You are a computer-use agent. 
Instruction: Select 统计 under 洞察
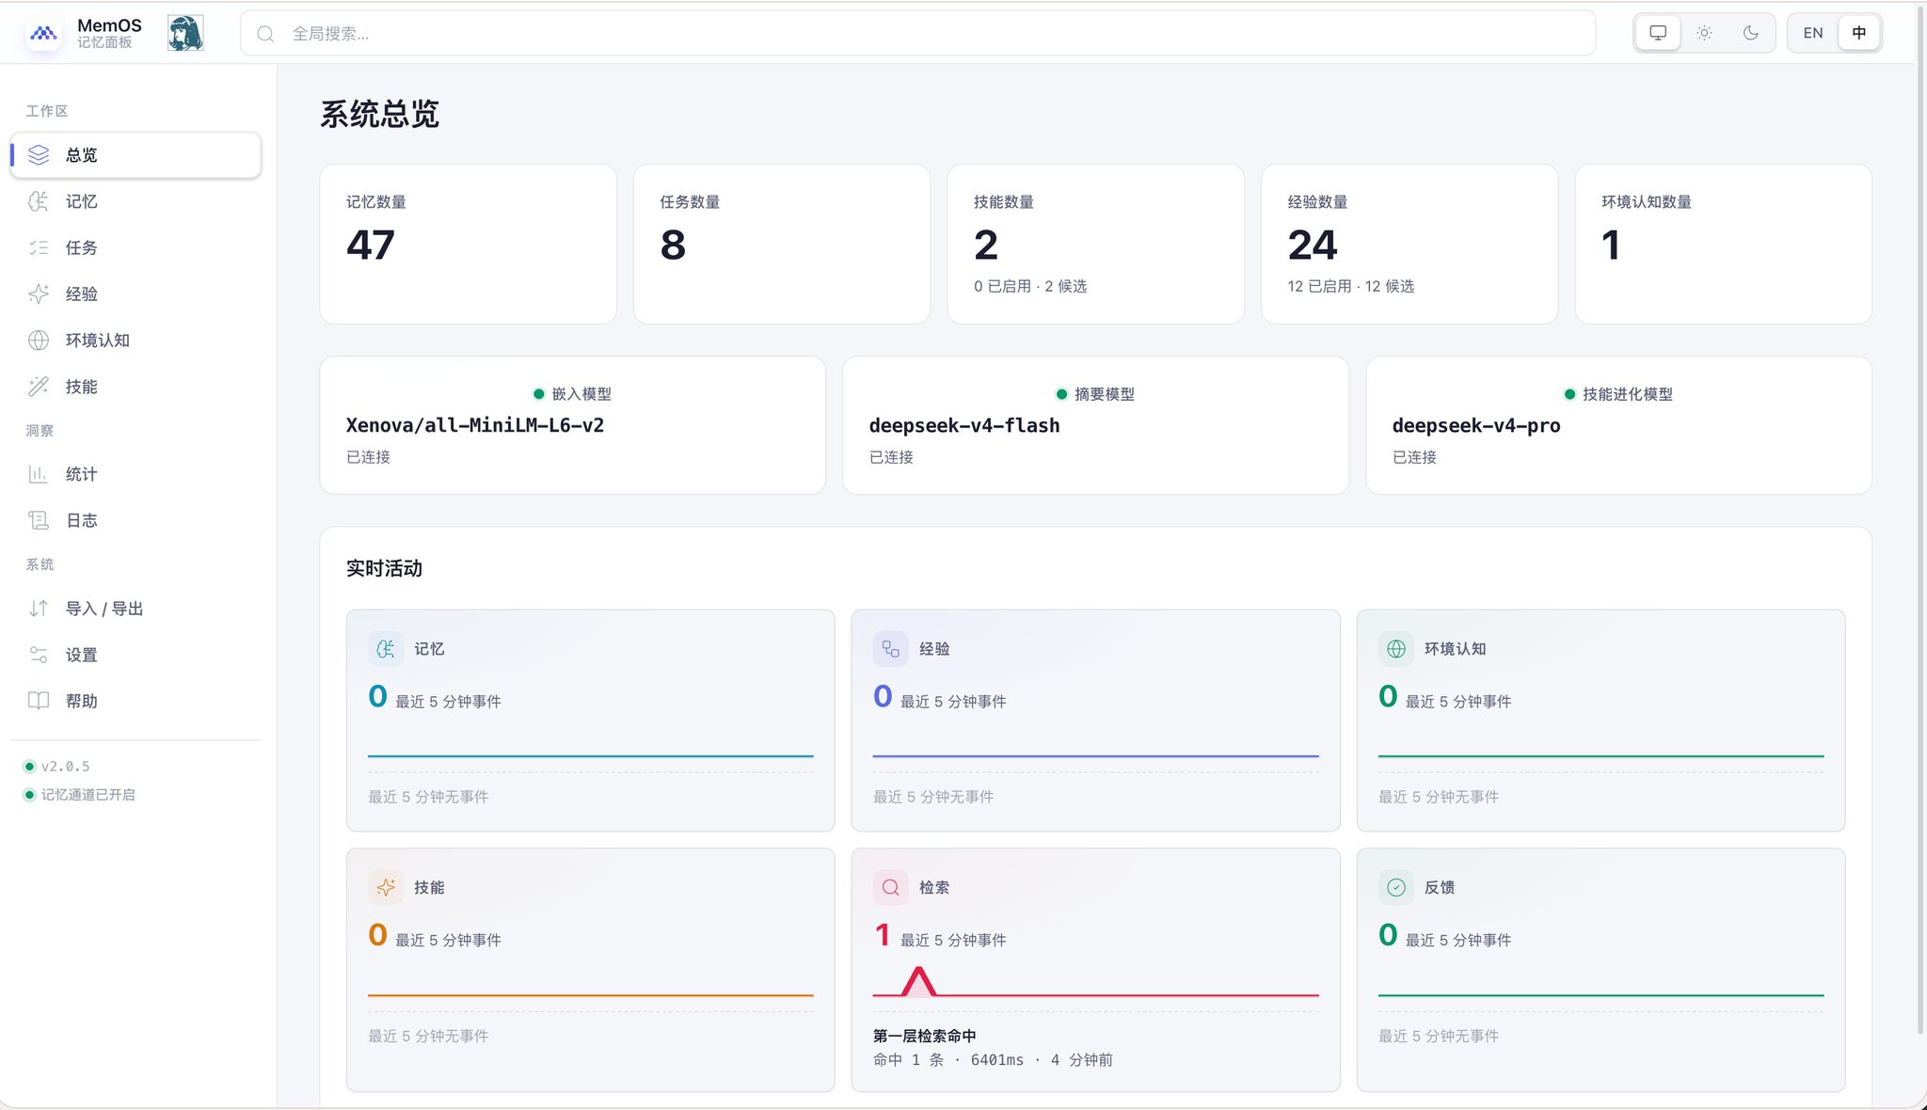[135, 474]
